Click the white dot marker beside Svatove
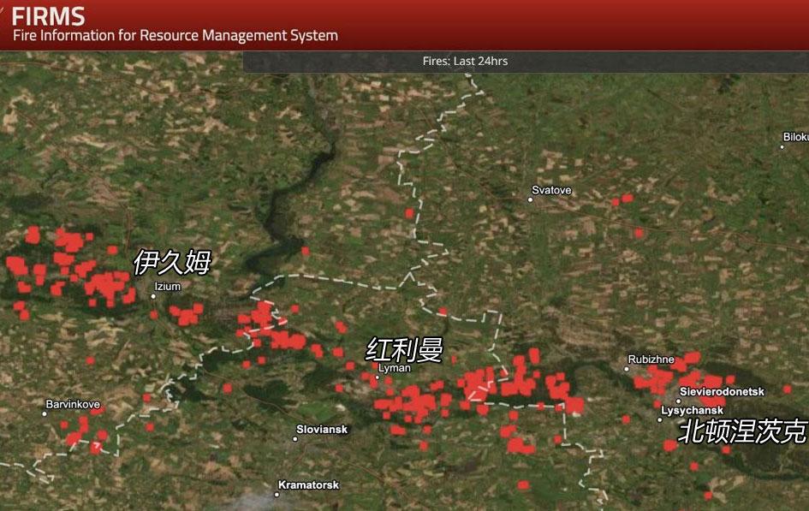The width and height of the screenshot is (809, 511). click(x=530, y=199)
